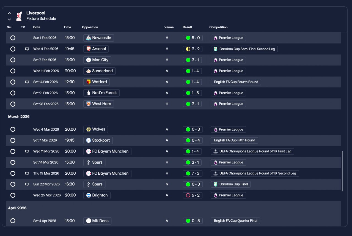Open FC Bayern München from Wed 11 Mar row
The width and height of the screenshot is (352, 236).
[107, 151]
